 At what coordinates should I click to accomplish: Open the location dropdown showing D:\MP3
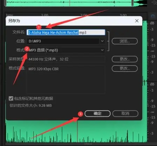pos(66,41)
